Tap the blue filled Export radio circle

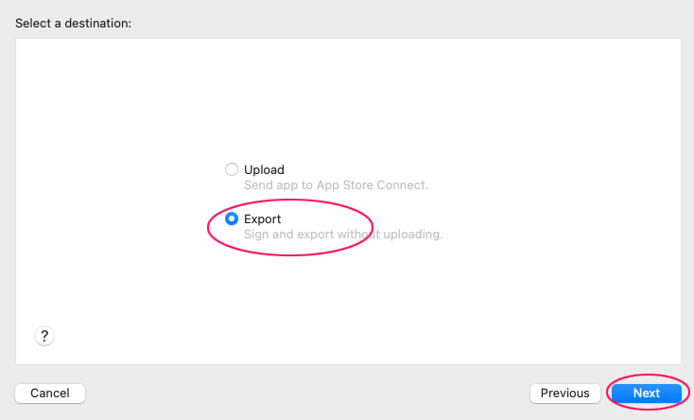coord(232,219)
